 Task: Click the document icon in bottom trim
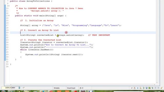click(140, 88)
